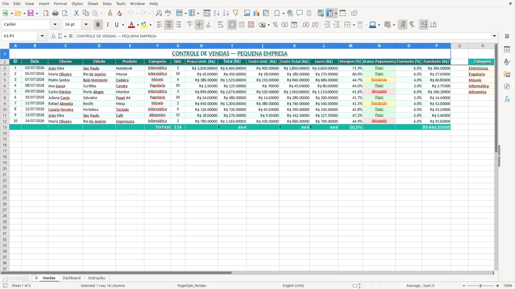Click the Cut scissors icon
The image size is (515, 289).
click(x=76, y=13)
